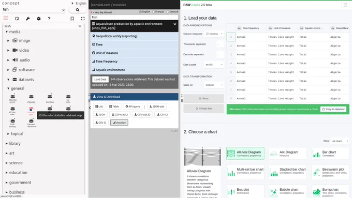Image resolution: width=352 pixels, height=198 pixels.
Task: Expand the image category
Action: click(8, 41)
